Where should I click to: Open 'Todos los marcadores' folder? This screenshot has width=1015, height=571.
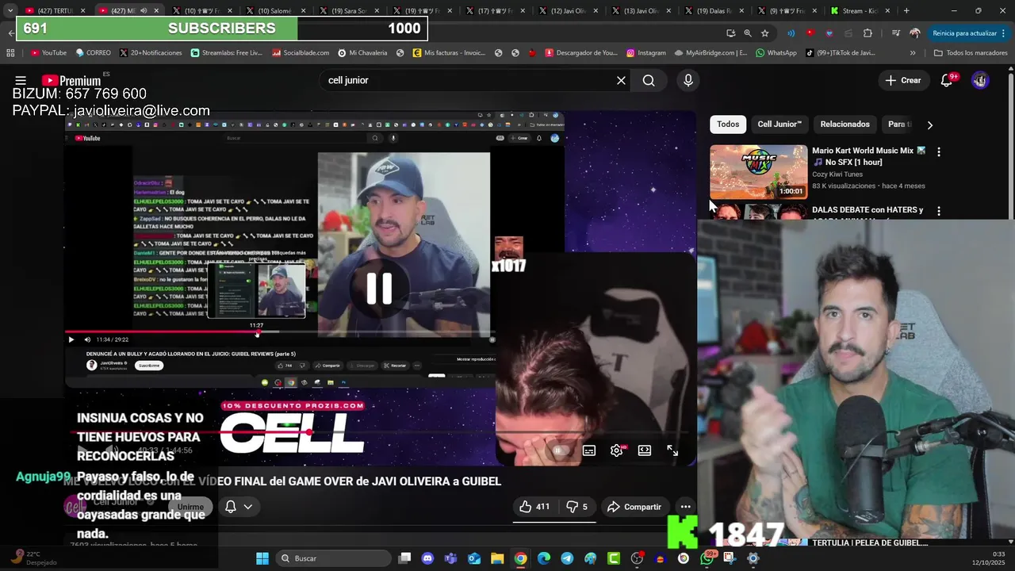point(971,52)
